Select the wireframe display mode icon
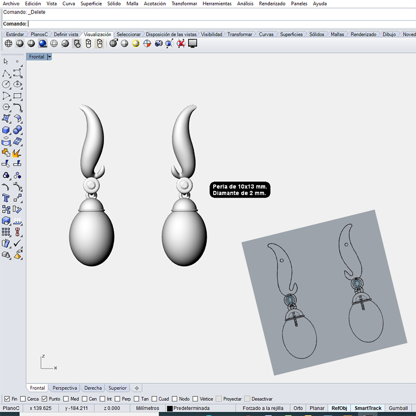The image size is (416, 416). point(8,44)
